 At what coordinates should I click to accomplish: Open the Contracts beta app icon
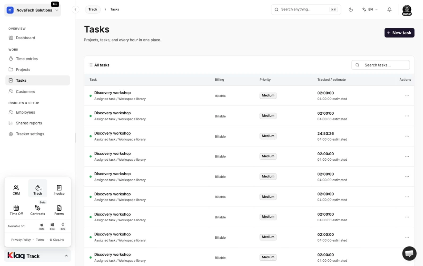(x=38, y=210)
